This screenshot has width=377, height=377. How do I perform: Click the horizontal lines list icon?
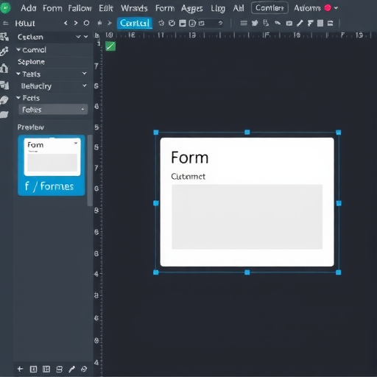pyautogui.click(x=244, y=24)
